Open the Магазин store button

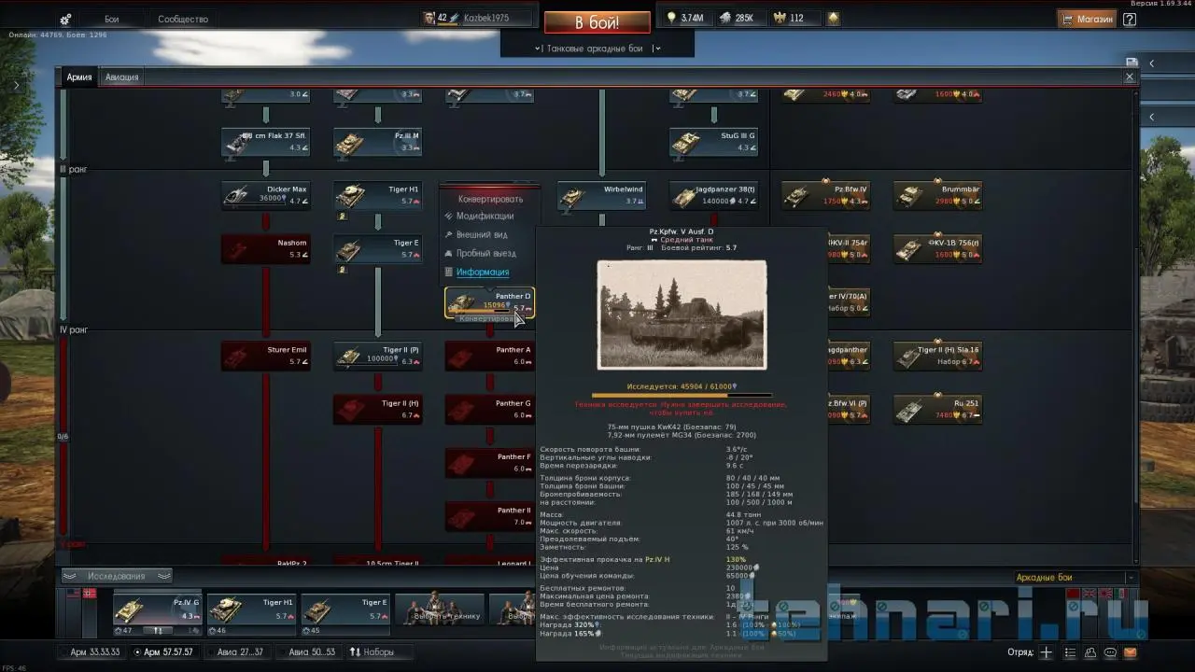[1087, 19]
